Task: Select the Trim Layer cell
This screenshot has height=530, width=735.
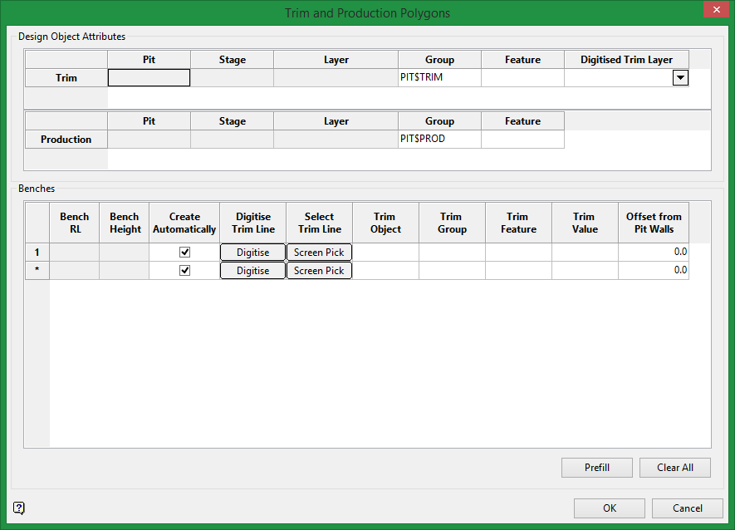Action: 336,78
